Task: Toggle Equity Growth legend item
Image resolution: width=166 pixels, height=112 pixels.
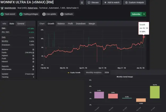Action: (x=74, y=73)
